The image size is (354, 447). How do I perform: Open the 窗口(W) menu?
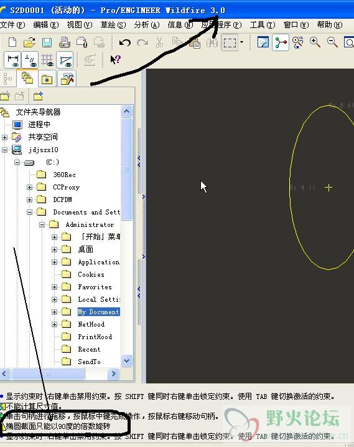pyautogui.click(x=296, y=25)
